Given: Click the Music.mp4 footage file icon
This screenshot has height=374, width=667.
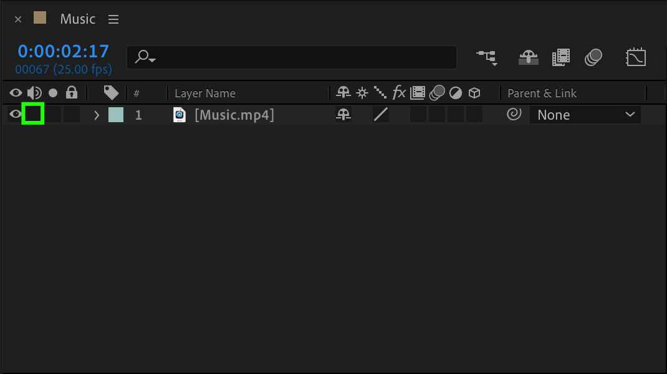Looking at the screenshot, I should tap(180, 115).
